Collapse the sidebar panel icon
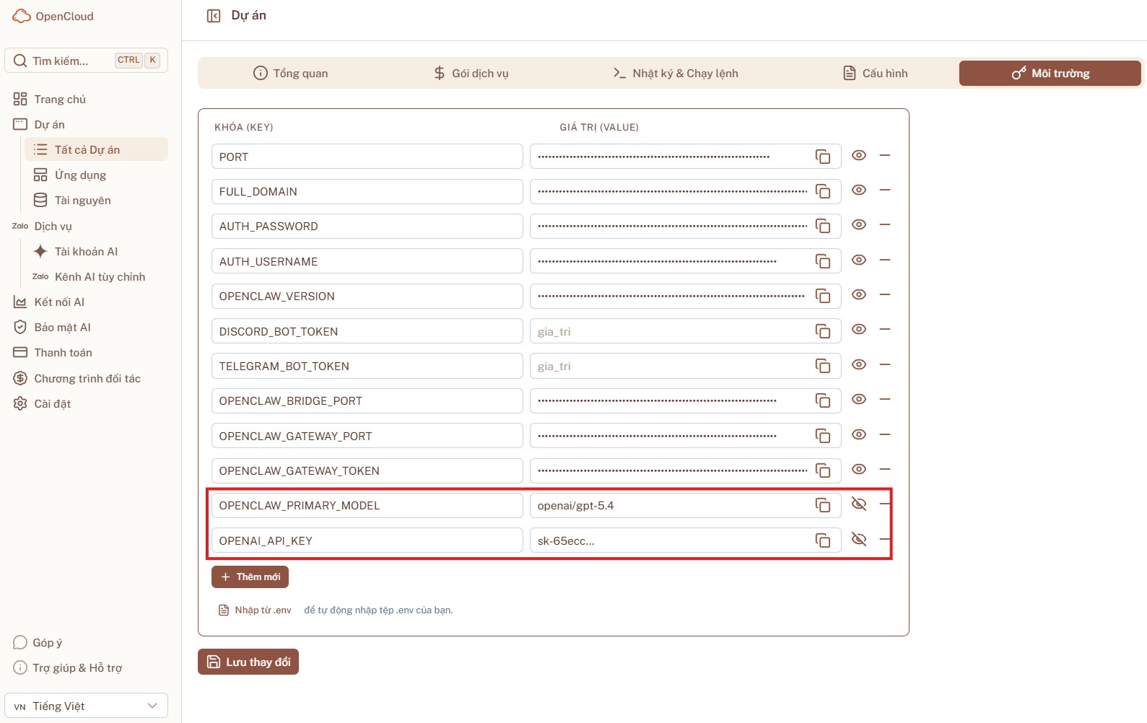 pos(214,16)
